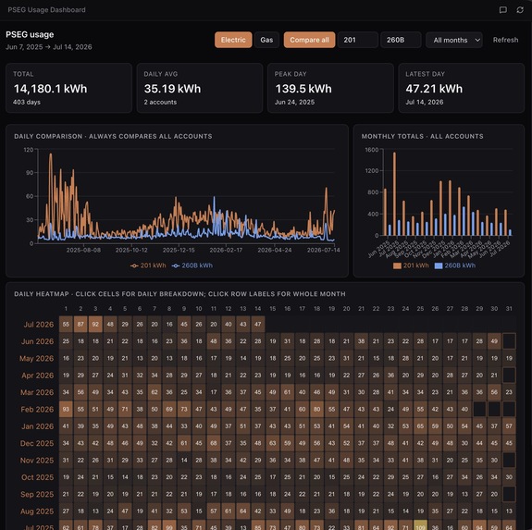Click the 2025-08-08 axis label on daily chart
The image size is (532, 530).
pos(83,251)
